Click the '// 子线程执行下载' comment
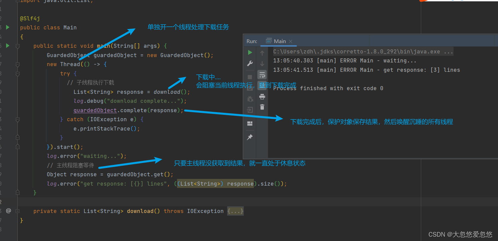Image resolution: width=498 pixels, height=241 pixels. point(91,82)
